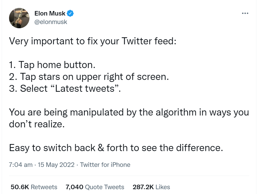
Task: Click the 7:04 am timestamp
Action: [x=21, y=165]
